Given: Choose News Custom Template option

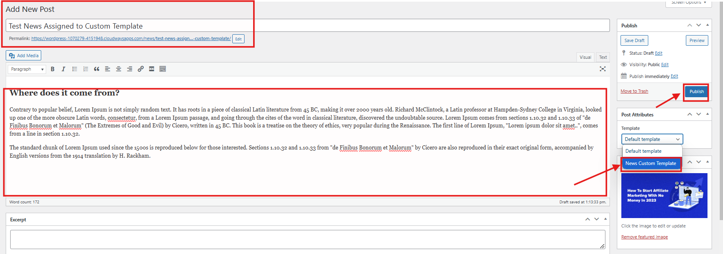Looking at the screenshot, I should tap(651, 163).
